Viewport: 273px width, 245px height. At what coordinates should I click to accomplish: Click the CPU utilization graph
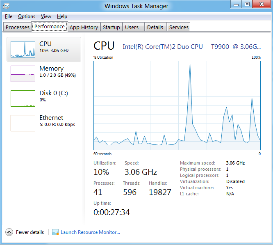point(177,105)
